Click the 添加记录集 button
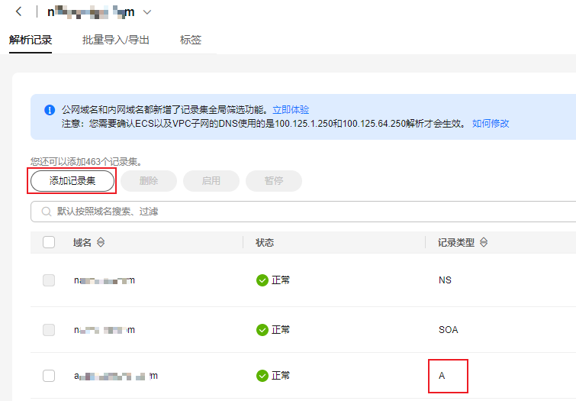The width and height of the screenshot is (576, 401). 72,181
